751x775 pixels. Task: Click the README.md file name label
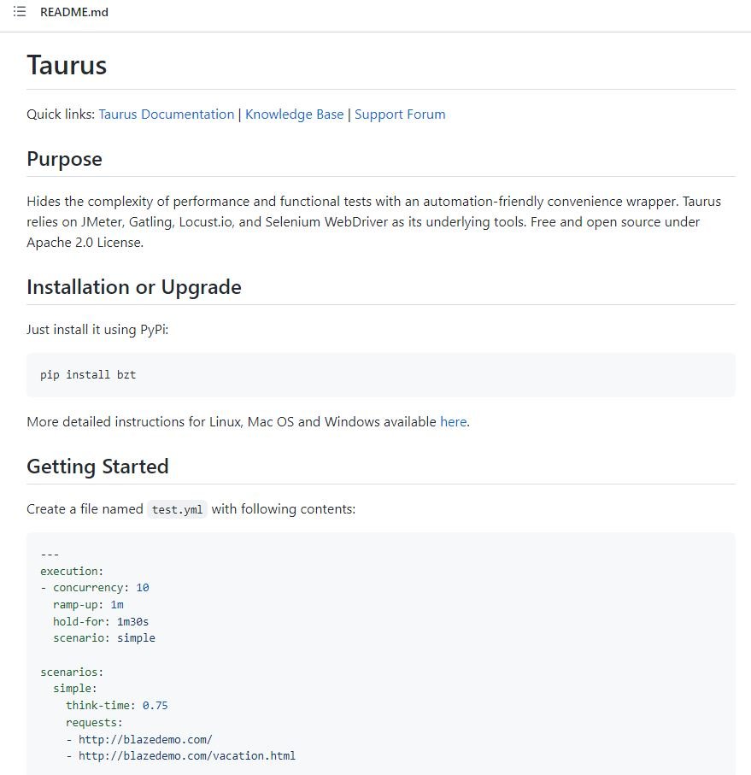tap(74, 12)
